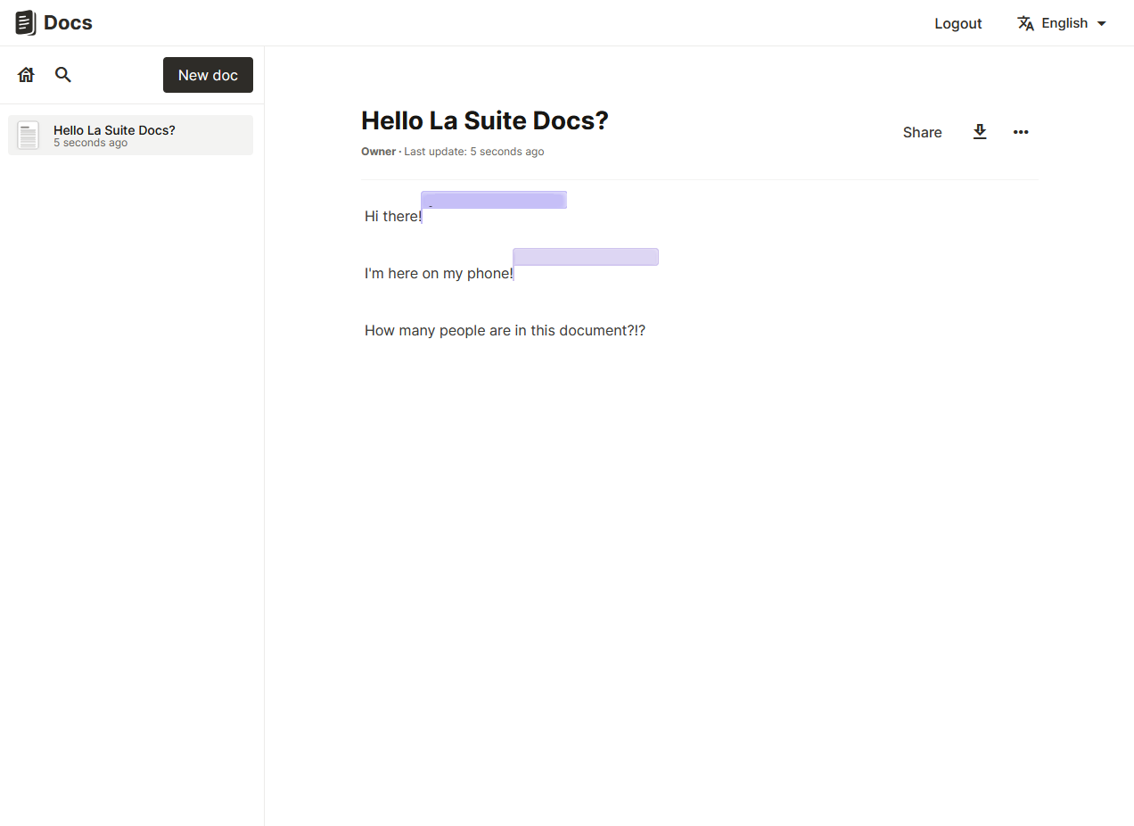The image size is (1134, 826).
Task: Click the translate language icon
Action: tap(1026, 23)
